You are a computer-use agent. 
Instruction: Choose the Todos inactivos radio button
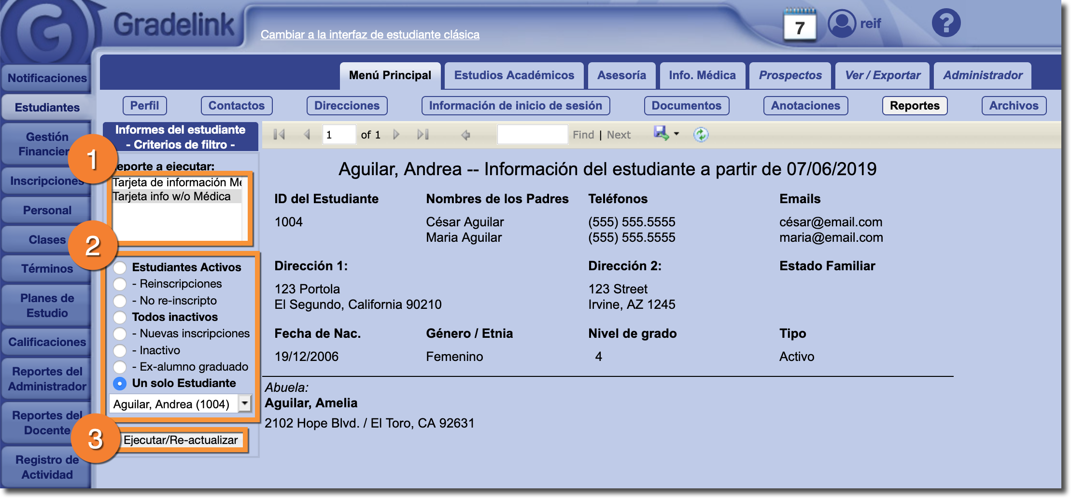click(x=120, y=318)
